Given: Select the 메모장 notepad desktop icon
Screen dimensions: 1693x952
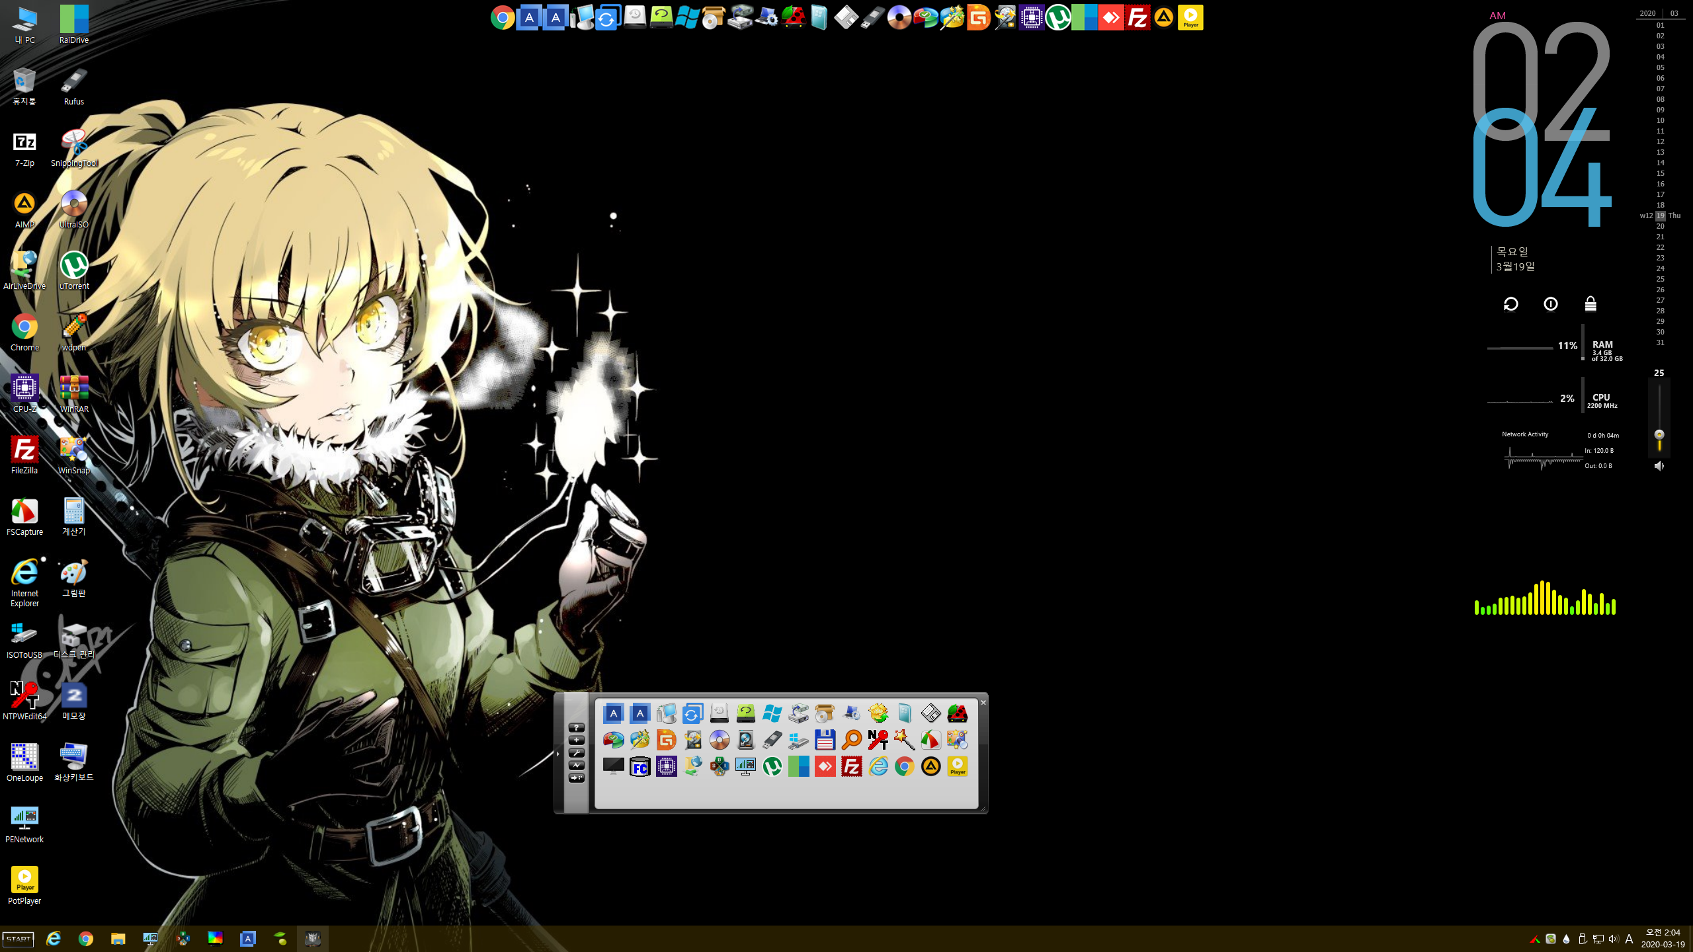Looking at the screenshot, I should click(x=74, y=701).
